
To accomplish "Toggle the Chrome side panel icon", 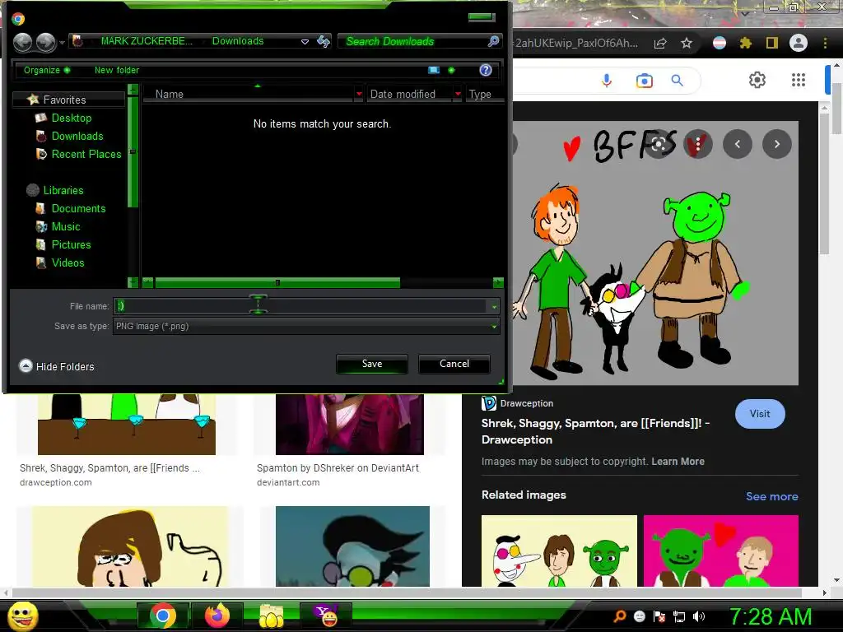I will click(x=772, y=43).
